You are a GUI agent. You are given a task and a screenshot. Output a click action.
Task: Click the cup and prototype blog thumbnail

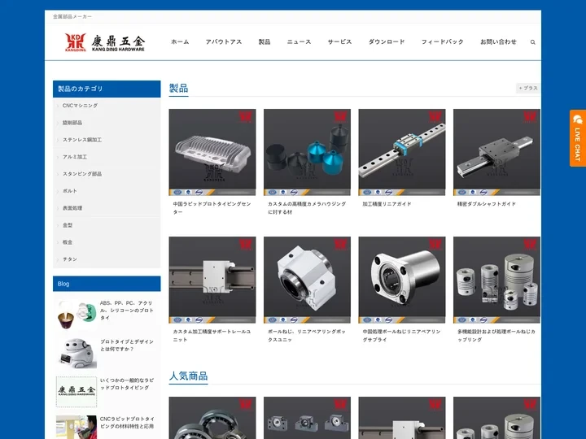click(x=77, y=315)
